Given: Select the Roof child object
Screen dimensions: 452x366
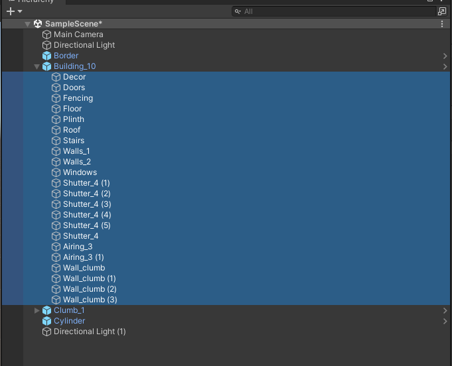Looking at the screenshot, I should click(x=72, y=130).
